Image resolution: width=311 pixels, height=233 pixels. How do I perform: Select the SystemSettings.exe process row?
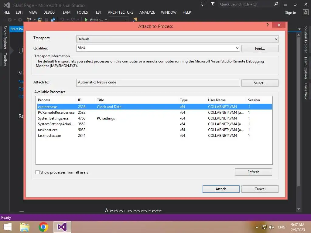pos(155,118)
